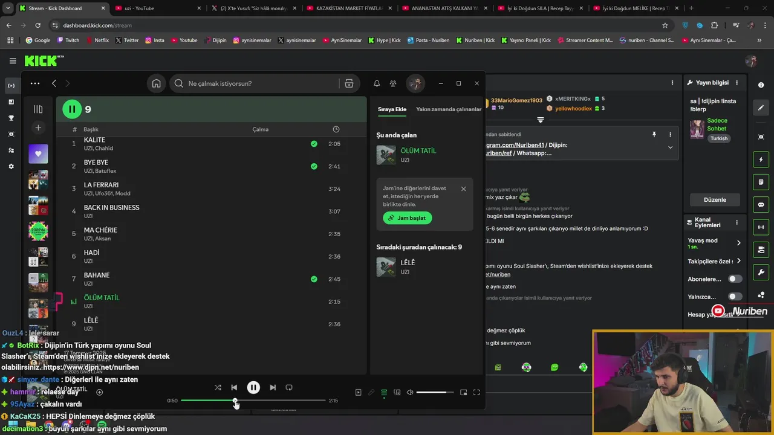Dismiss the Jam invitation card
Image resolution: width=774 pixels, height=435 pixels.
(x=463, y=188)
